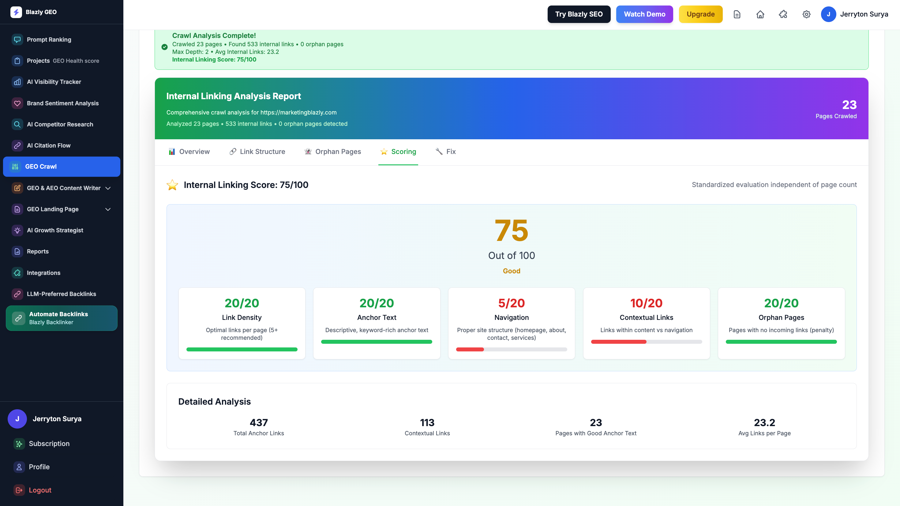Select the Brand Sentiment Analysis heart icon
This screenshot has height=506, width=900.
click(17, 103)
